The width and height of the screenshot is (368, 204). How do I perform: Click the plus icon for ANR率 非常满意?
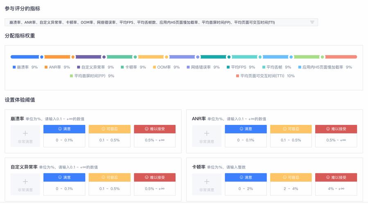coord(206,133)
